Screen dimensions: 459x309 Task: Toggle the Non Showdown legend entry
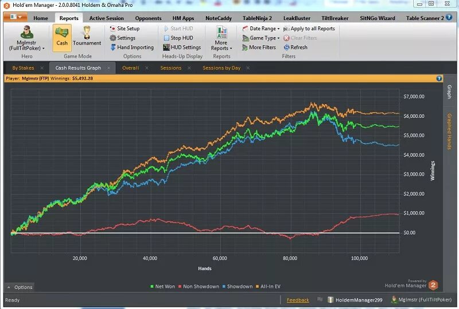coord(199,287)
